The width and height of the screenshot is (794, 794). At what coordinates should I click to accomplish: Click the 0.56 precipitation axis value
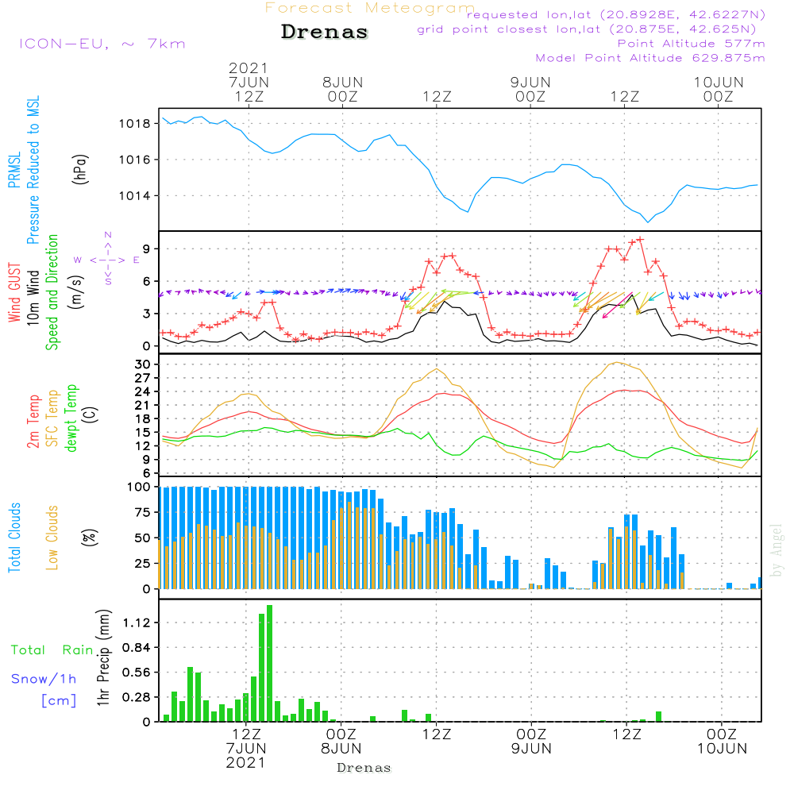click(x=137, y=673)
